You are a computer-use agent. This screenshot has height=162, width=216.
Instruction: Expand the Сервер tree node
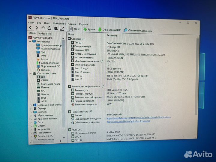(x=31, y=109)
